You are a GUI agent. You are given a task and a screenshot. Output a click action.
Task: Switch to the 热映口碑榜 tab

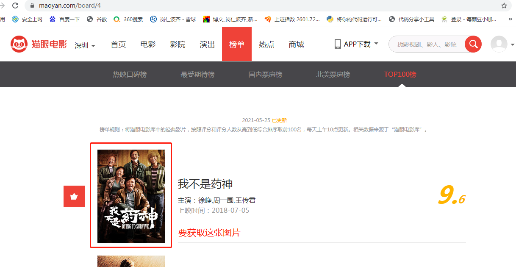point(130,74)
